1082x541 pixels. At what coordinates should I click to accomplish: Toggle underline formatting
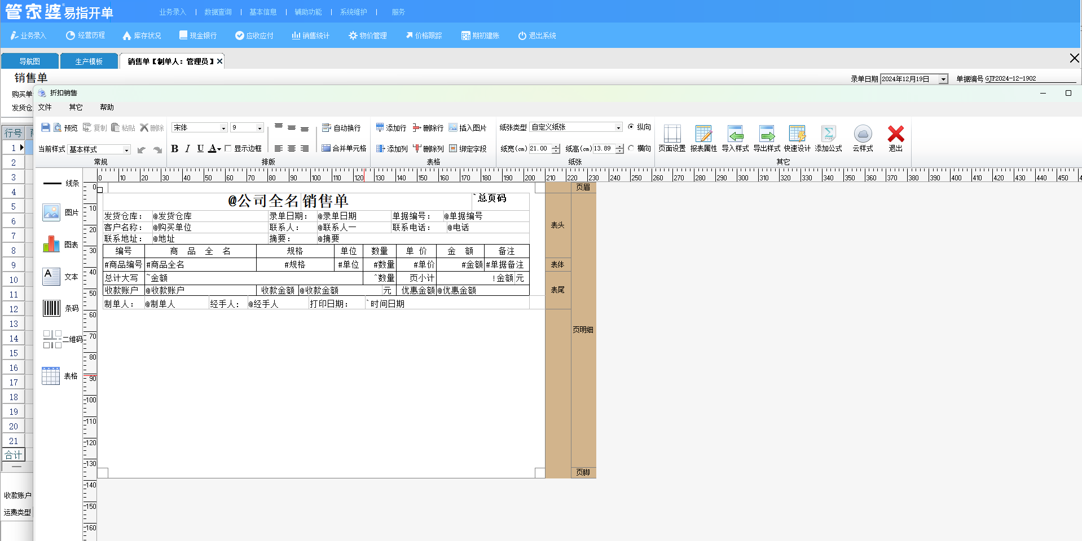[200, 149]
